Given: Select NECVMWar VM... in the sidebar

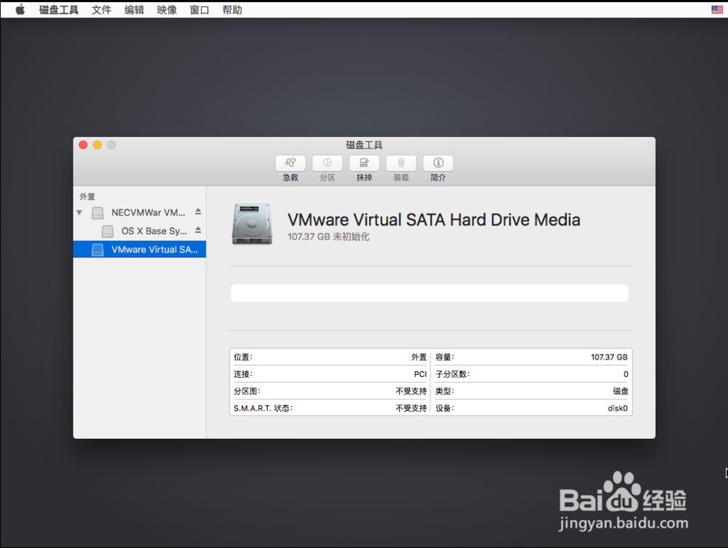Looking at the screenshot, I should (139, 213).
